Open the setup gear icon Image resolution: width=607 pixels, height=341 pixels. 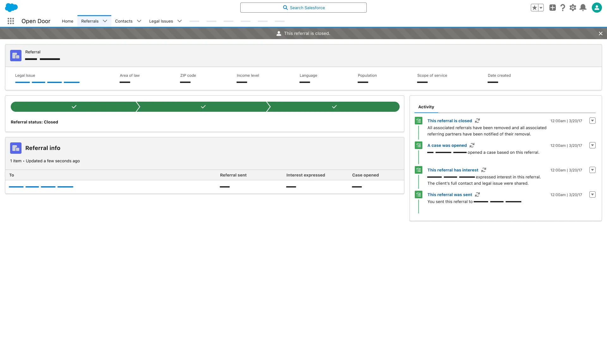(x=573, y=8)
